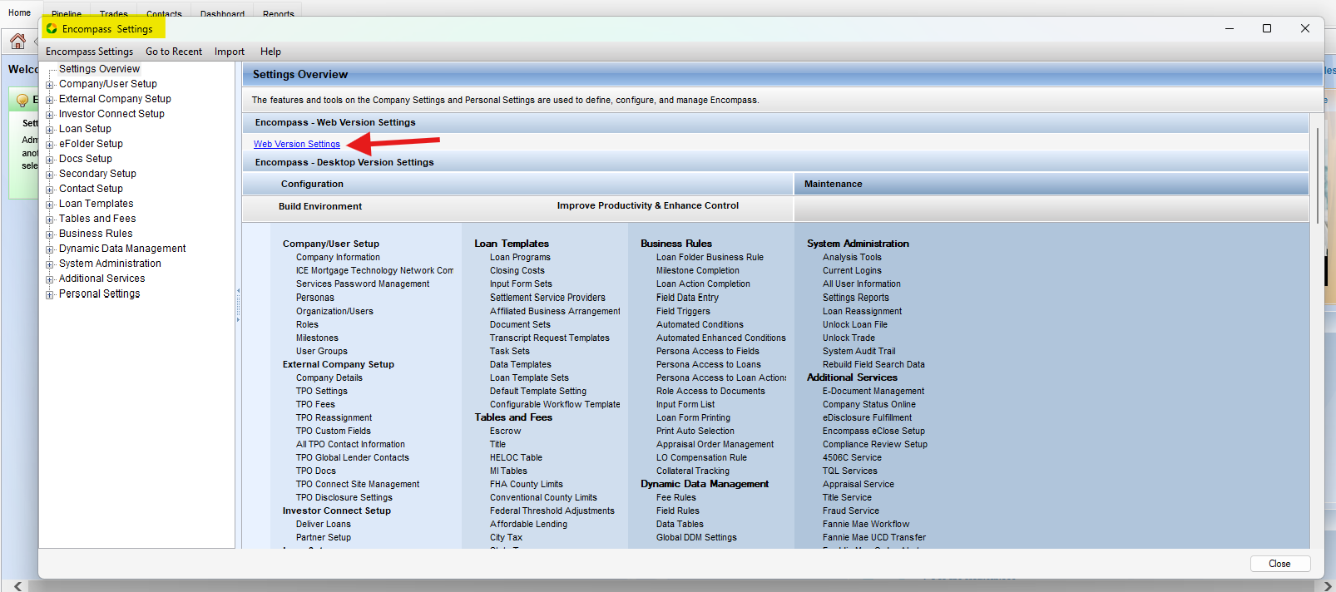Open the Loan Folder Business Rule link
1336x592 pixels.
(x=710, y=258)
